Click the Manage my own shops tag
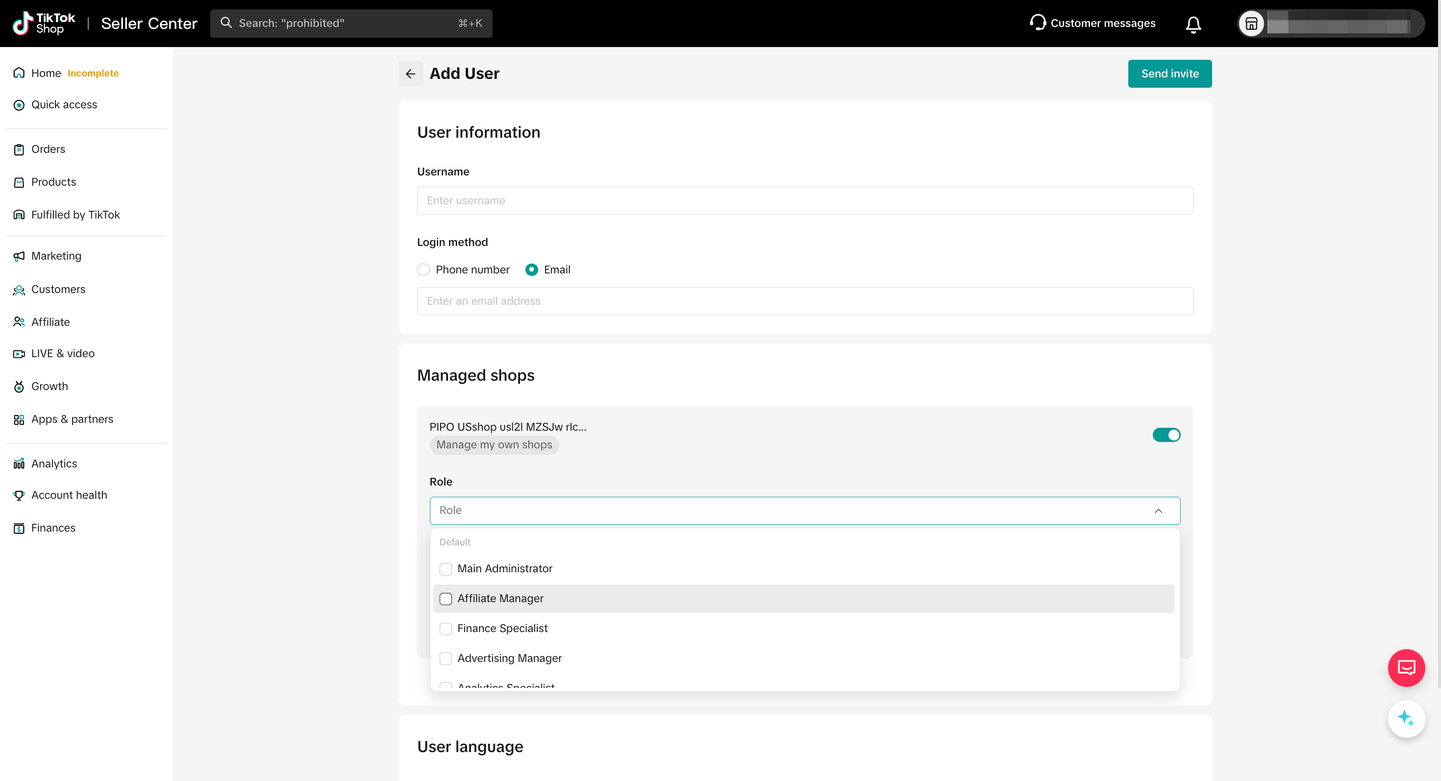 coord(494,444)
